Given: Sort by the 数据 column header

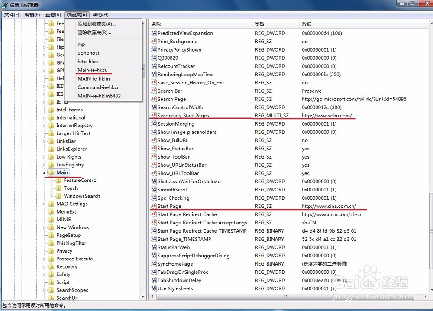Looking at the screenshot, I should point(365,24).
